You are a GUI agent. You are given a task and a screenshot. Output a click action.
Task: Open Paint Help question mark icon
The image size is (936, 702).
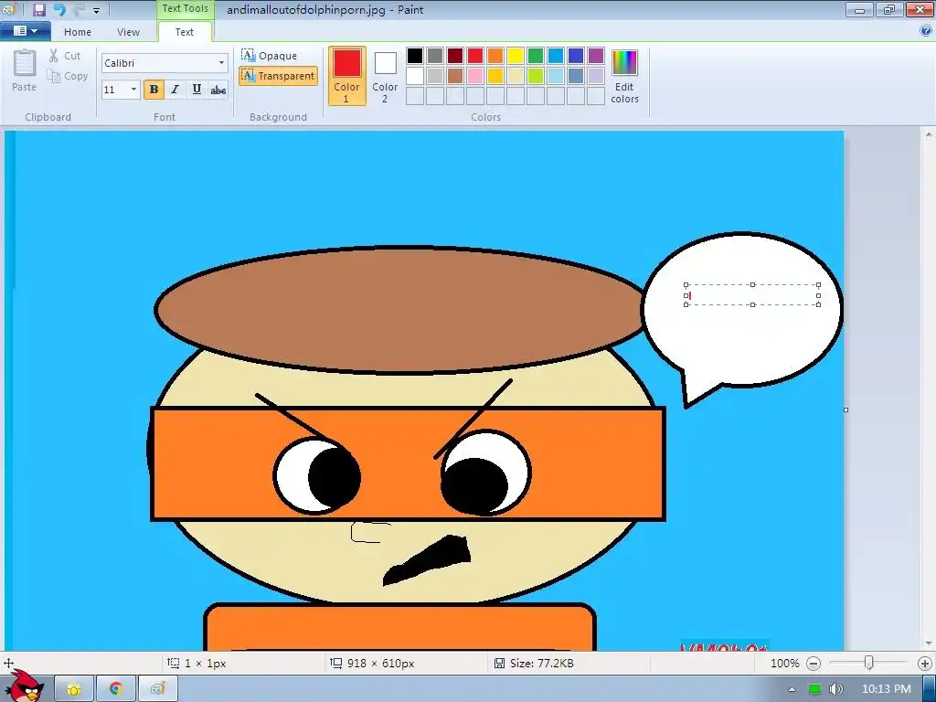pos(926,31)
